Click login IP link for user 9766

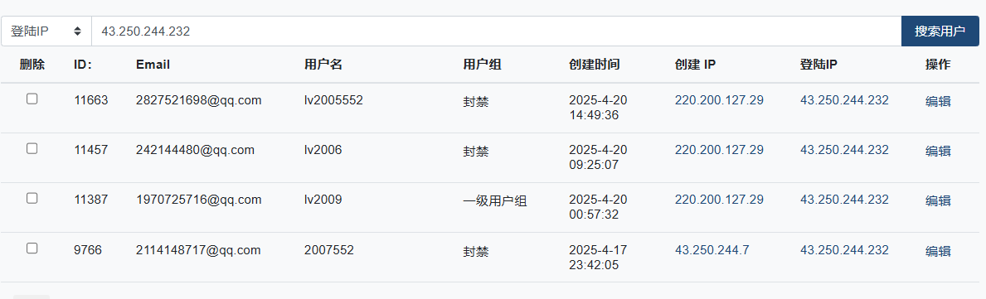844,250
